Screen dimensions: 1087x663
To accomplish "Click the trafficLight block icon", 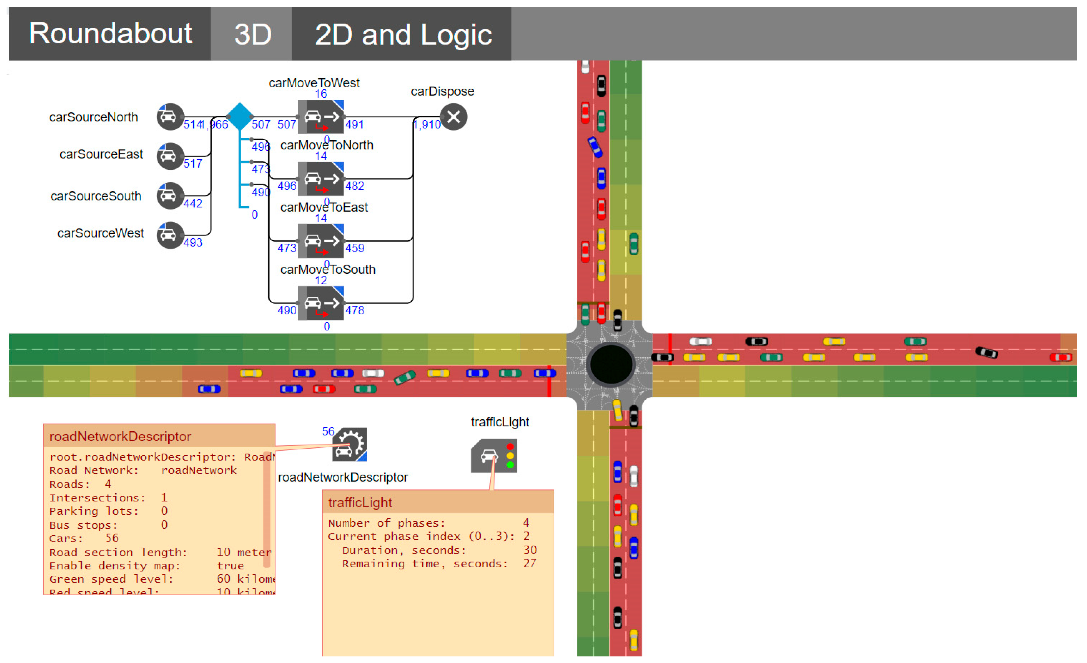I will pyautogui.click(x=494, y=456).
